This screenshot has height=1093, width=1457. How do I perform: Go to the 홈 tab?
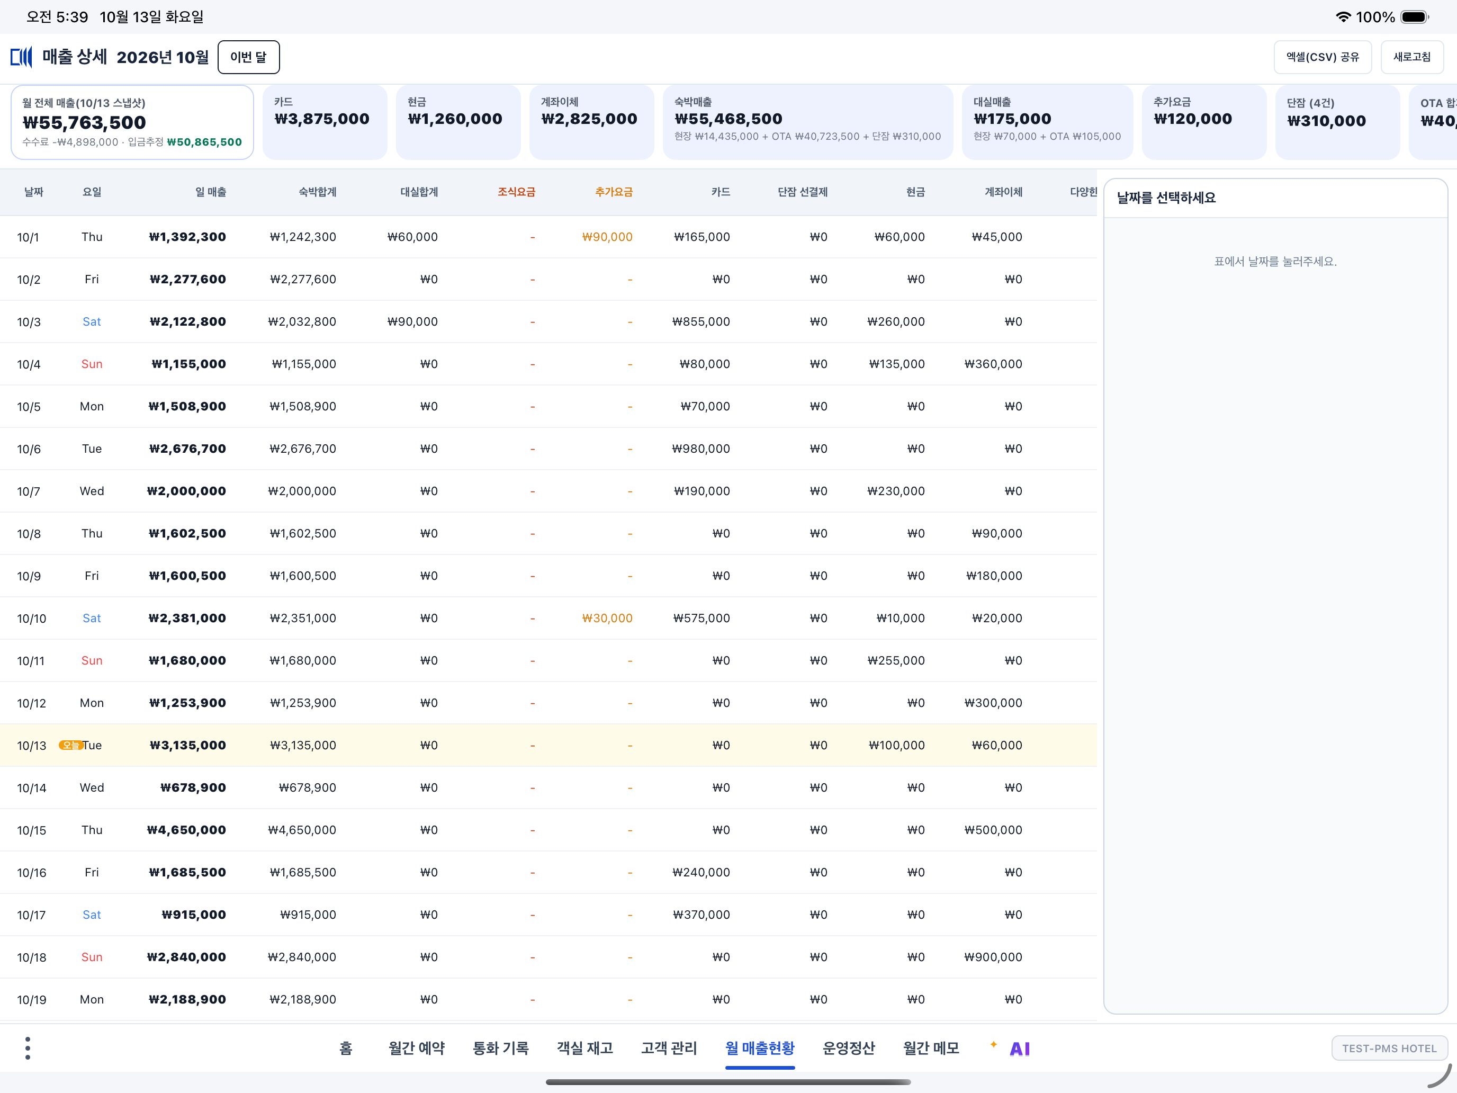[x=346, y=1048]
